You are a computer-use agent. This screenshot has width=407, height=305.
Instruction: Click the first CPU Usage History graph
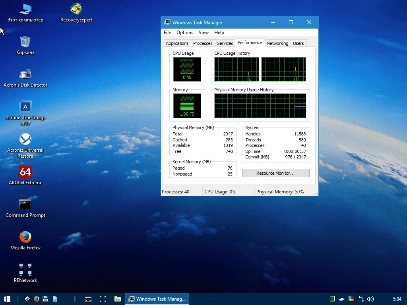236,69
